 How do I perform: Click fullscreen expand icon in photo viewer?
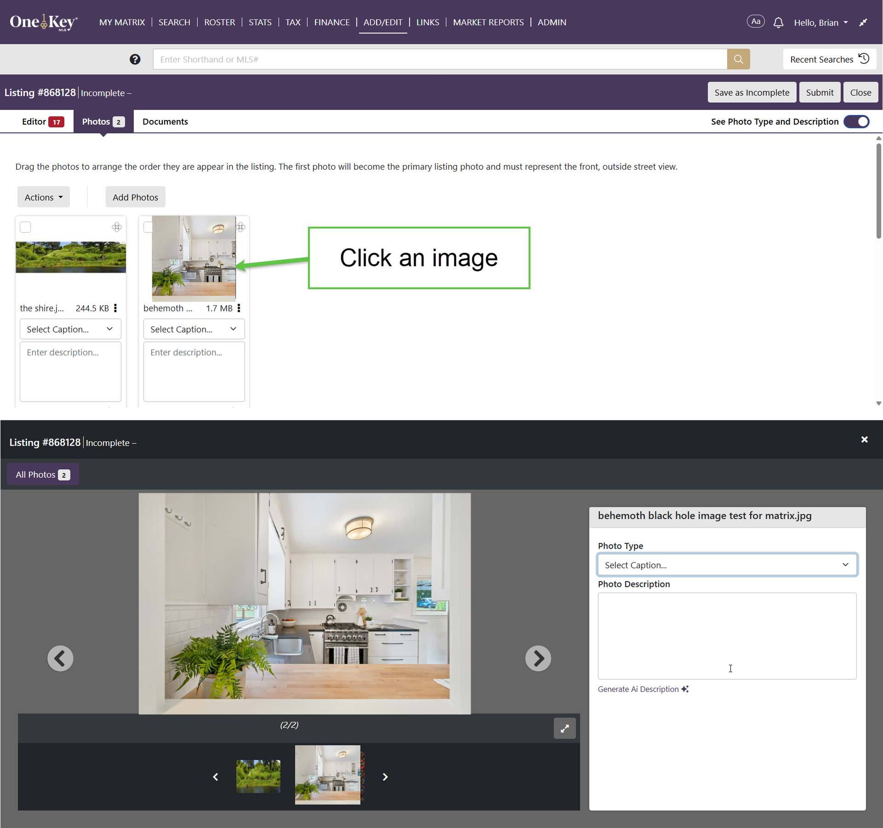click(x=564, y=729)
